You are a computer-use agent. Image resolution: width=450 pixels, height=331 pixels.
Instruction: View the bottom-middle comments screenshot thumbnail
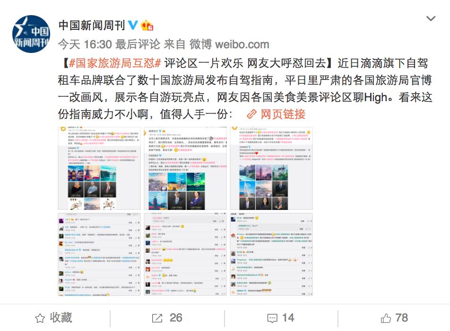185,254
